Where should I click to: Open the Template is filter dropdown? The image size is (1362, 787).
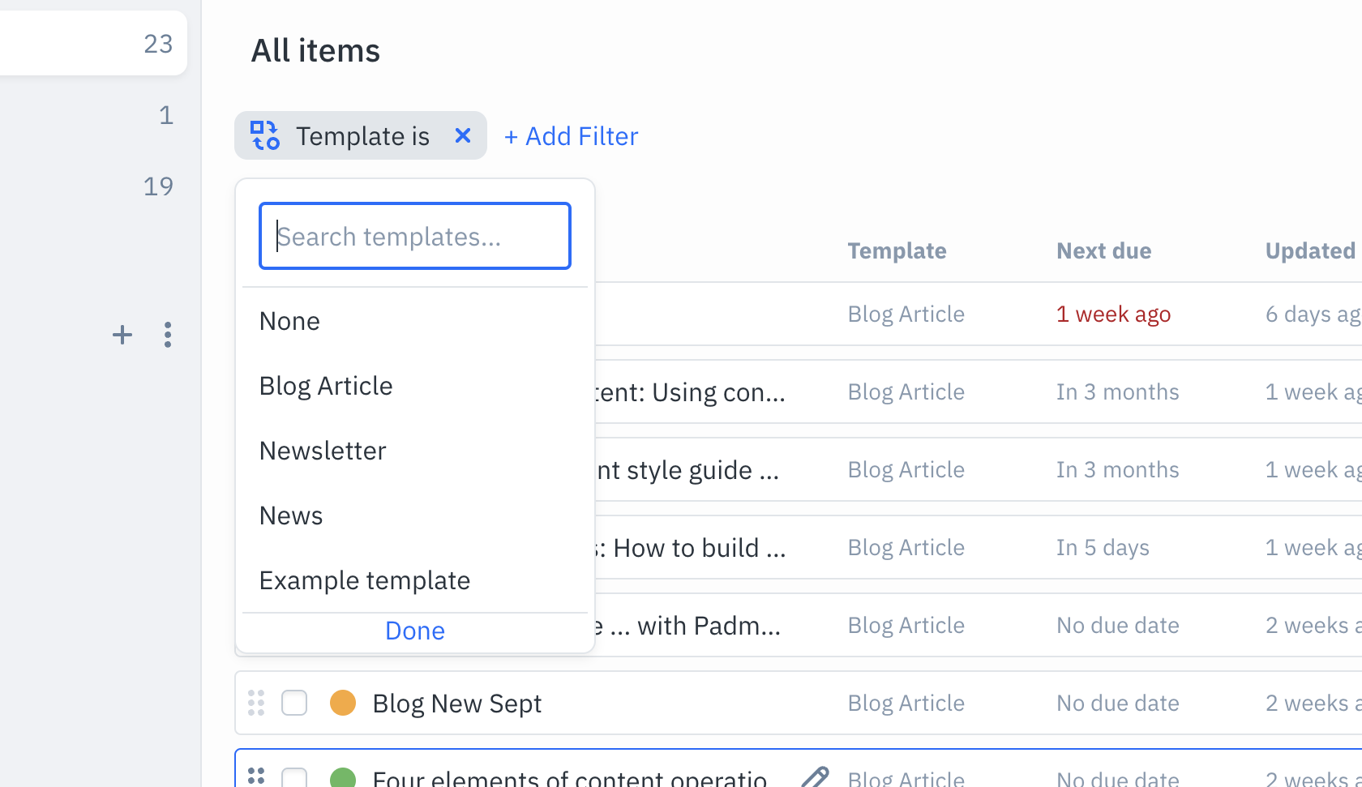362,135
